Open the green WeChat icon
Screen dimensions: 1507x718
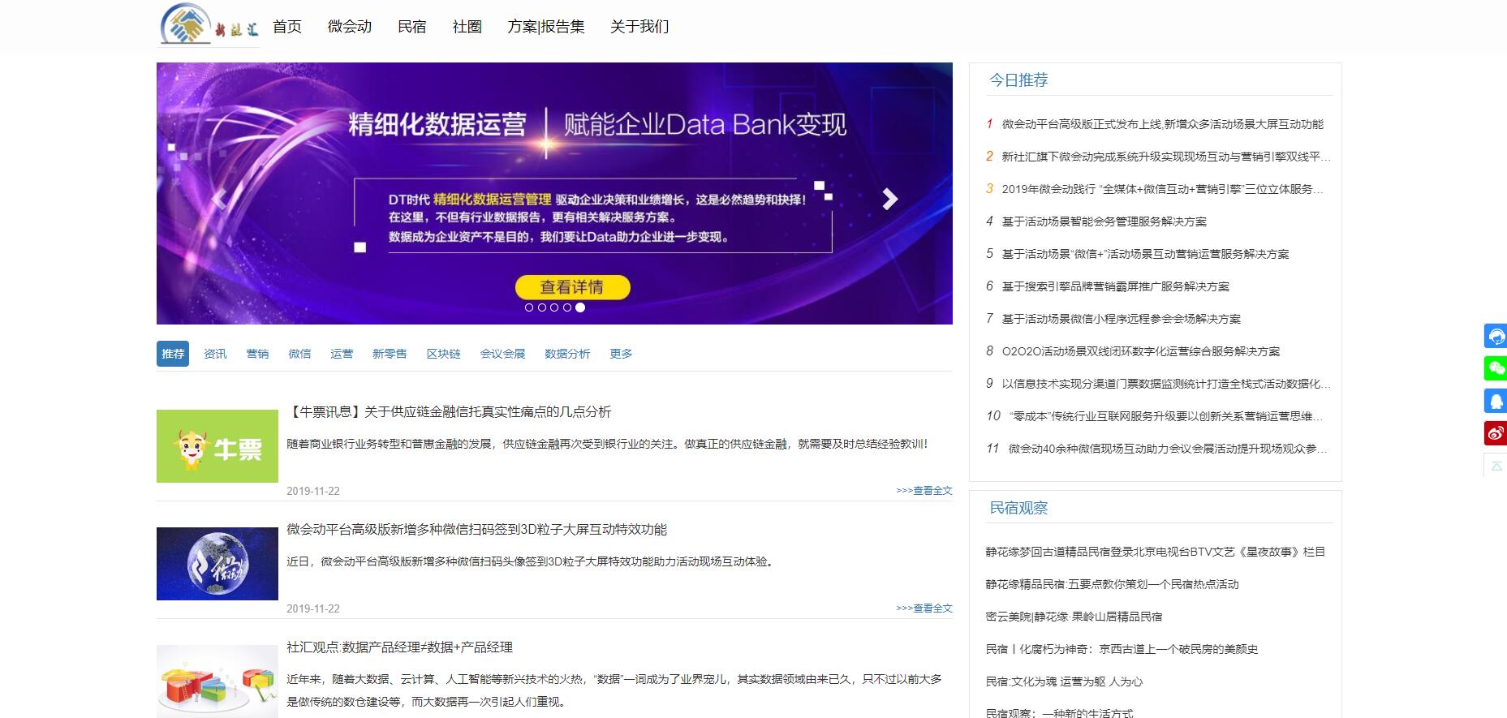point(1496,368)
